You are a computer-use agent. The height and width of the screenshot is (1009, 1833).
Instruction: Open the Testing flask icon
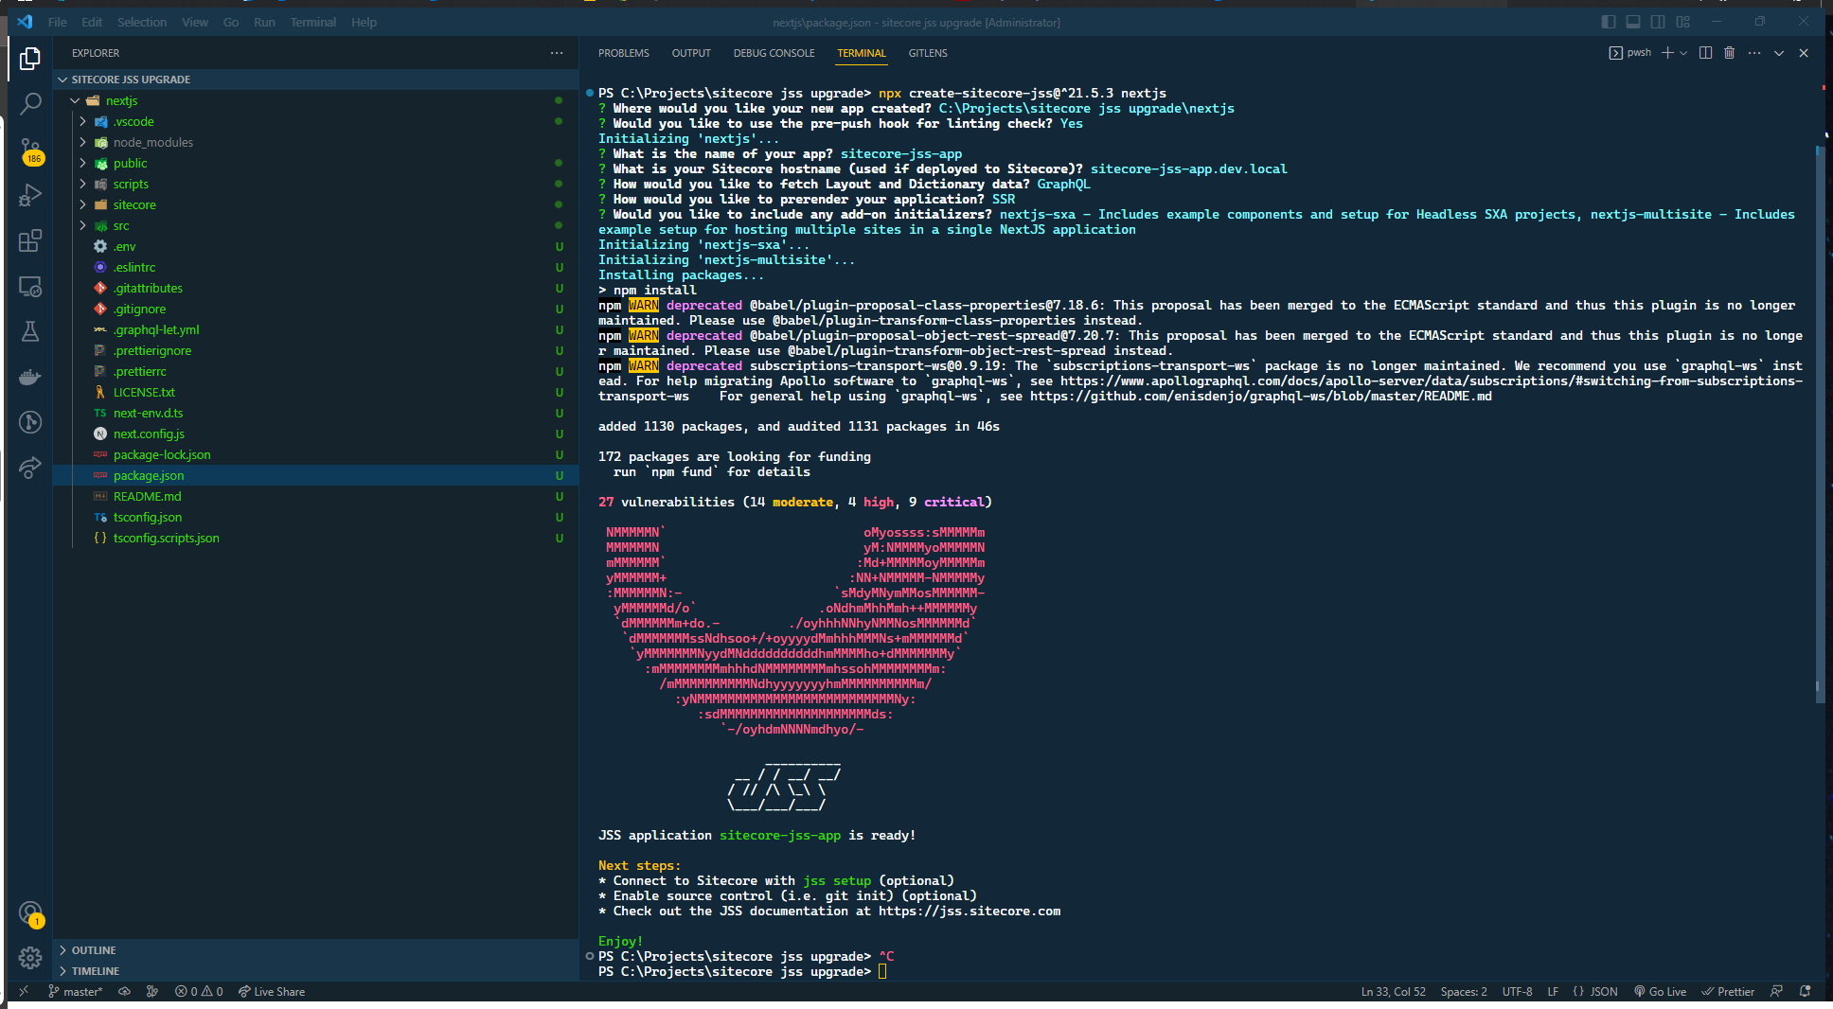(30, 331)
